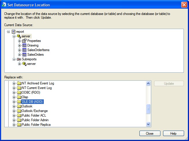This screenshot has height=141, width=189.
Task: Click the Drawing table icon
Action: pyautogui.click(x=24, y=45)
